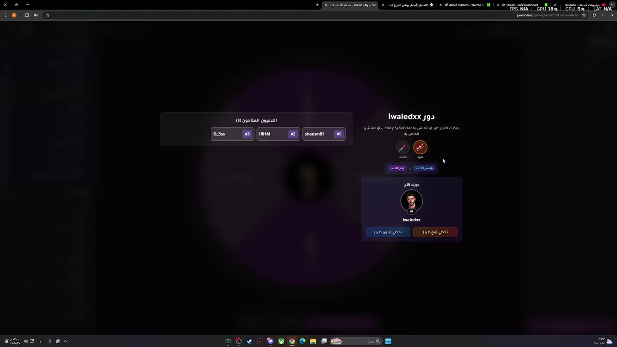617x347 pixels.
Task: Click the muted-tab speaker icon
Action: coord(36,15)
